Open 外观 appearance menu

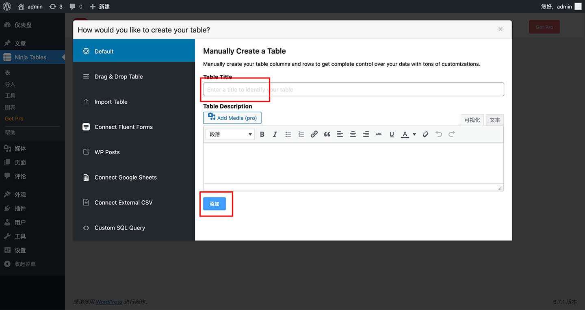32,195
